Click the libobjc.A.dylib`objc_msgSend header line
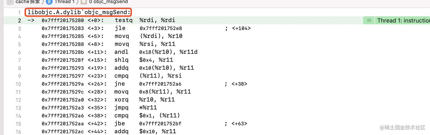This screenshot has height=135, width=430. pyautogui.click(x=79, y=12)
